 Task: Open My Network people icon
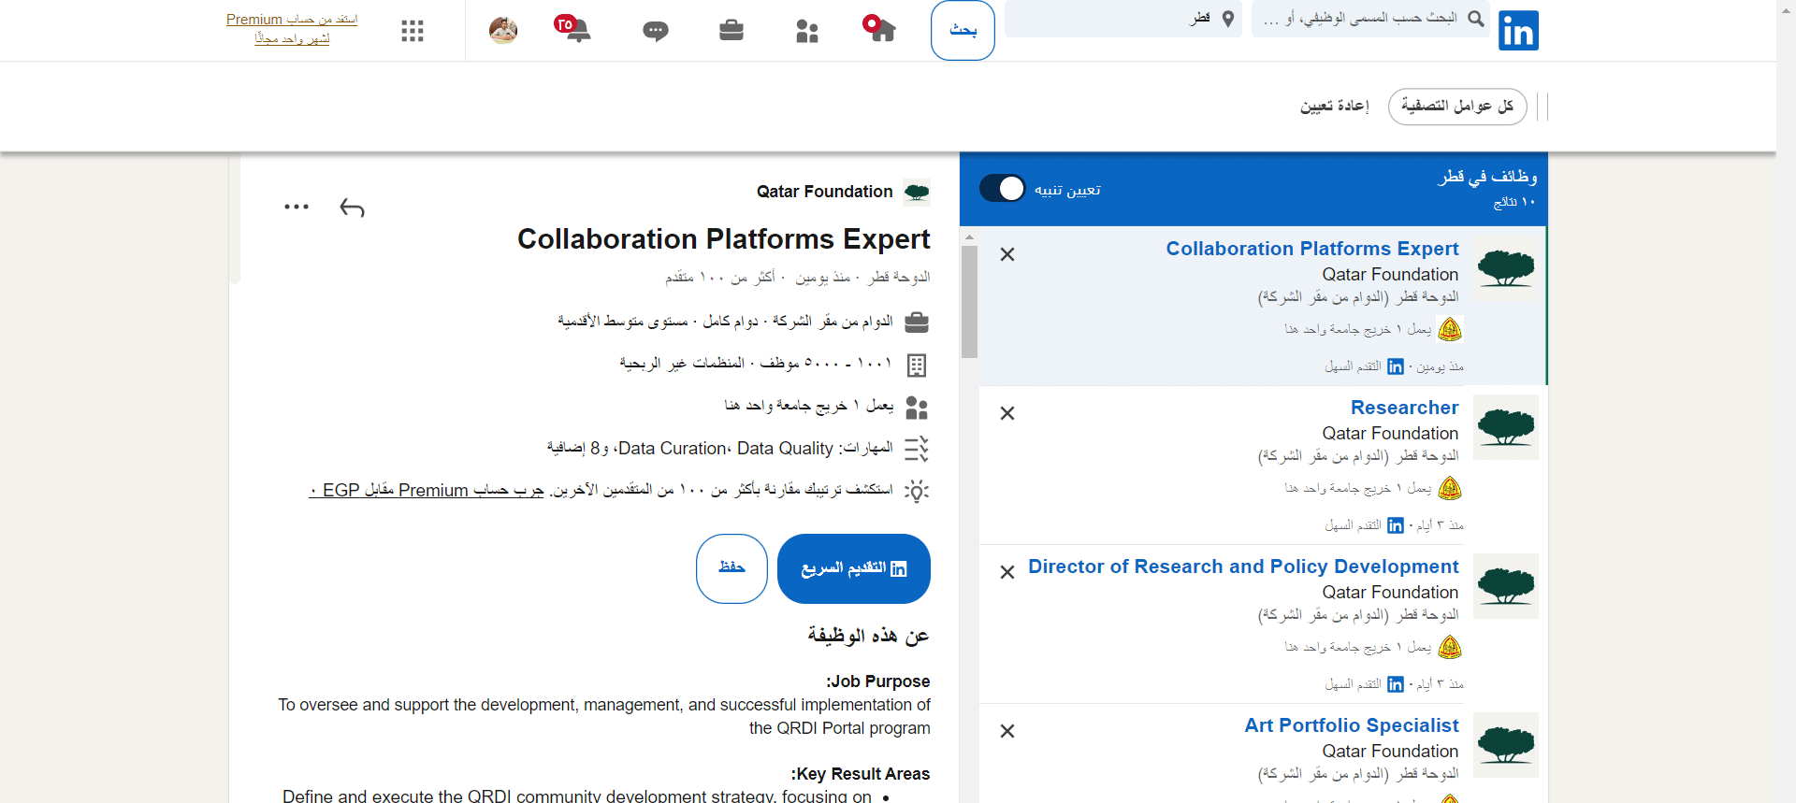click(806, 31)
